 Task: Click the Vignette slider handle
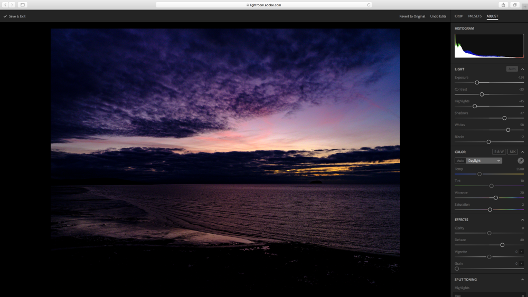pyautogui.click(x=489, y=257)
